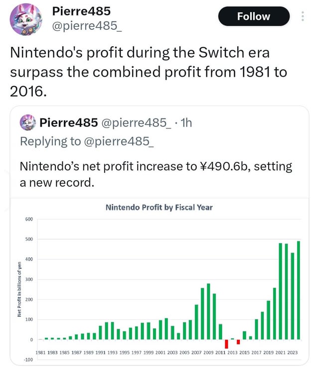Open the Nintendo Profit by Fiscal Year chart
Viewport: 319px width, 371px height.
[159, 281]
